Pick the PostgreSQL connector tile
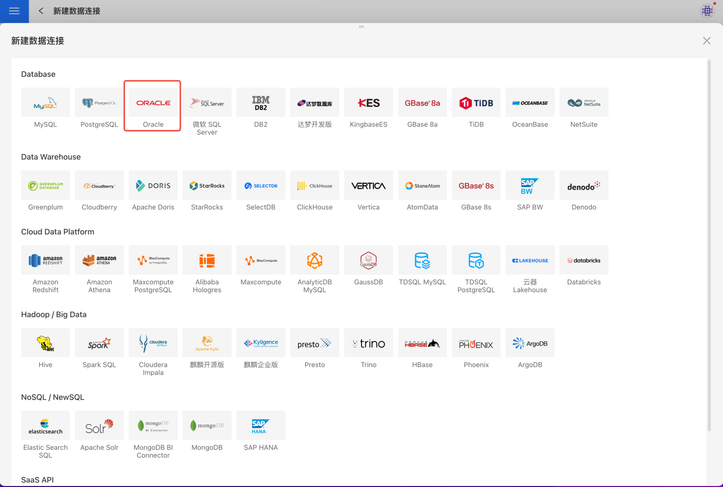This screenshot has width=723, height=487. [x=99, y=103]
